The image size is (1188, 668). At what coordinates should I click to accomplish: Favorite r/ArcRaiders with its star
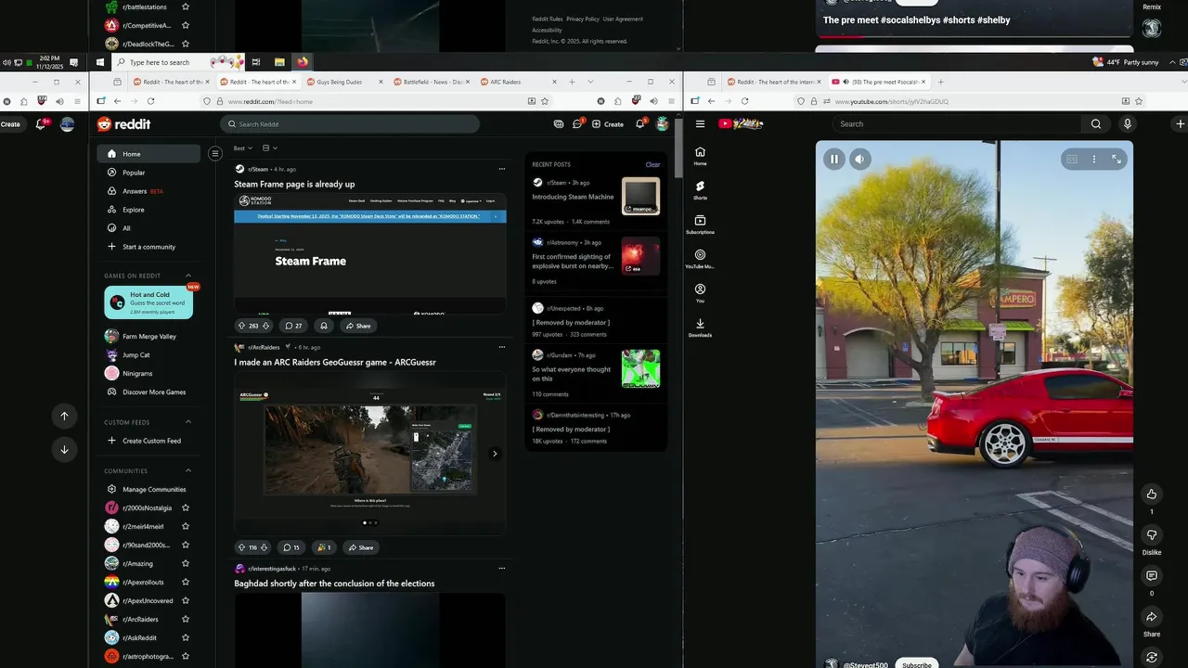pyautogui.click(x=186, y=619)
